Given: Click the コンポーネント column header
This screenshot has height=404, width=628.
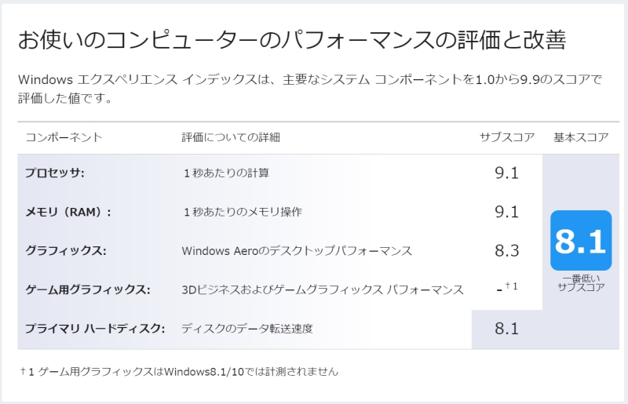Looking at the screenshot, I should tap(64, 137).
